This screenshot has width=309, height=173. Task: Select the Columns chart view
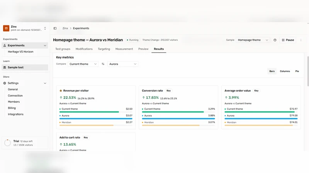[285, 71]
